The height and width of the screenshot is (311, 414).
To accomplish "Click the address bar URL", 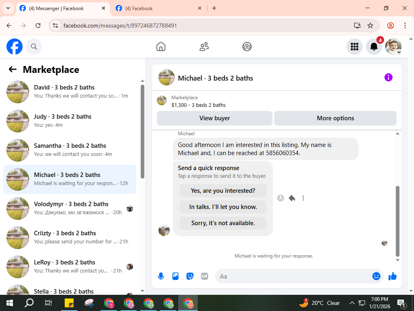I will tap(120, 26).
